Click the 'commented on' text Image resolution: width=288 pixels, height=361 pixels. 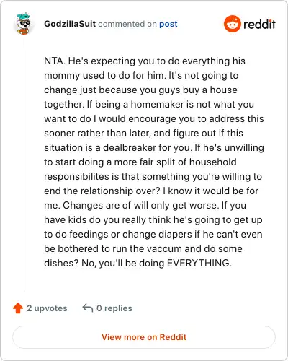(127, 24)
